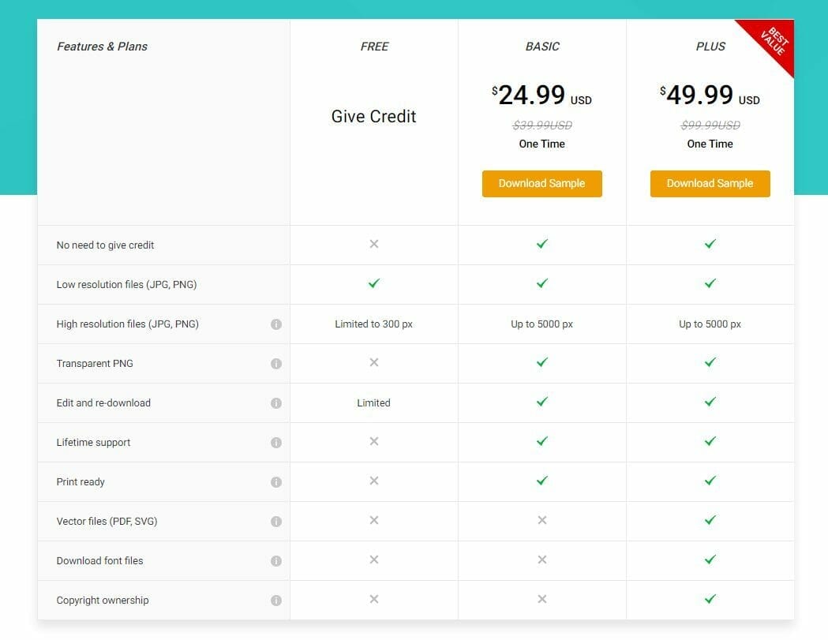The image size is (828, 640).
Task: Click the info icon next to Lifetime support
Action: pyautogui.click(x=277, y=442)
